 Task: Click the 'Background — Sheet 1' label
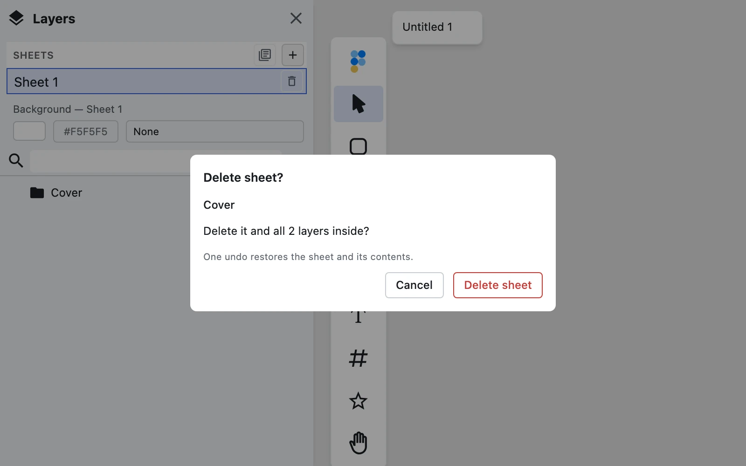pos(68,109)
